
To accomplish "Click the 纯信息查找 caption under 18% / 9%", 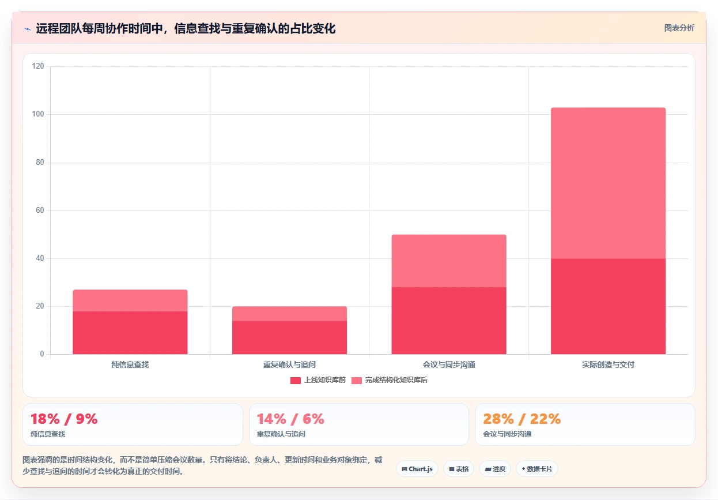I will tap(48, 434).
